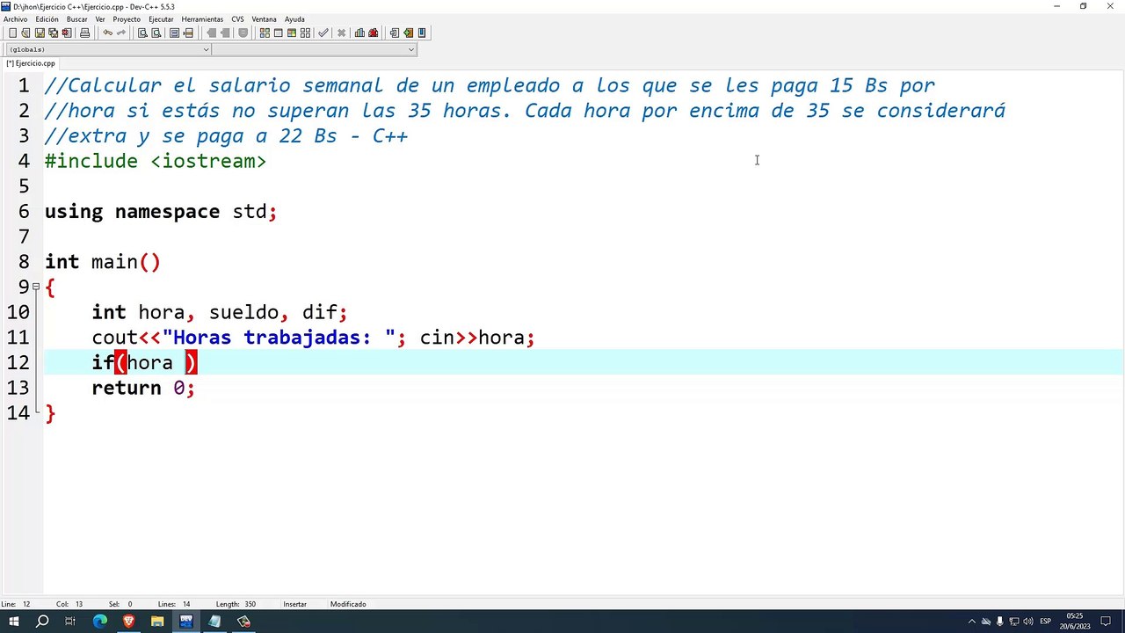Open the Ventana menu
Viewport: 1125px width, 633px height.
pyautogui.click(x=264, y=19)
